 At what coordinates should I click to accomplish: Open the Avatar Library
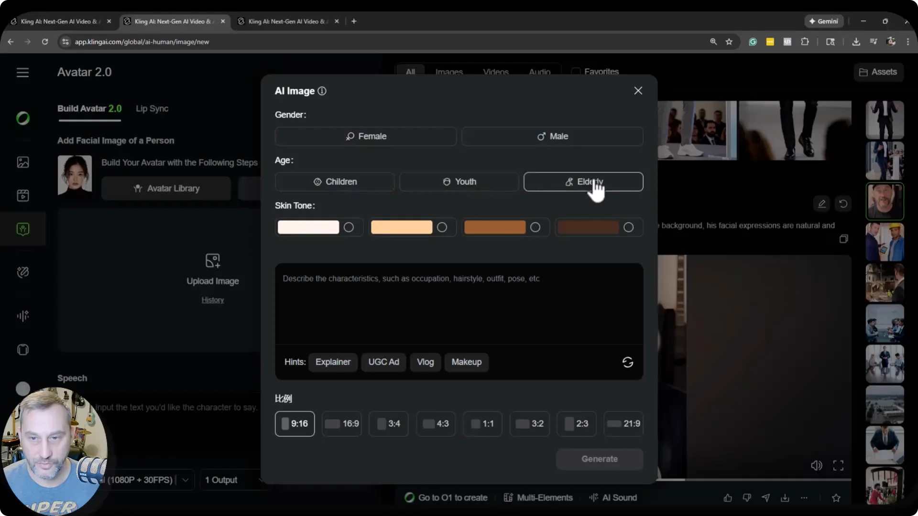tap(166, 188)
